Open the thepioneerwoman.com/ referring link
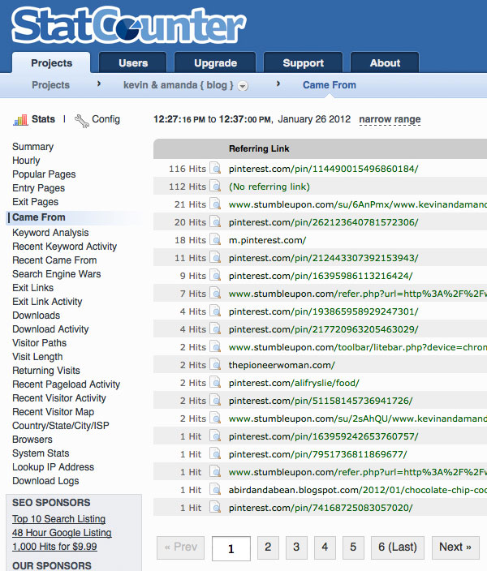The width and height of the screenshot is (487, 571). tap(282, 365)
